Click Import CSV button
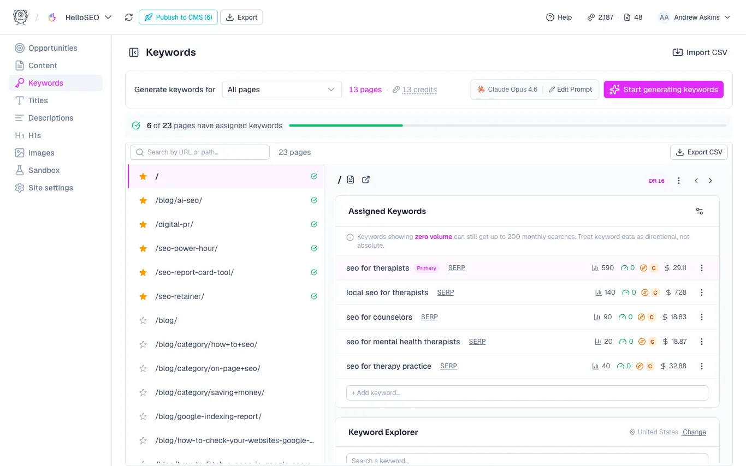Image resolution: width=746 pixels, height=466 pixels. pyautogui.click(x=700, y=52)
